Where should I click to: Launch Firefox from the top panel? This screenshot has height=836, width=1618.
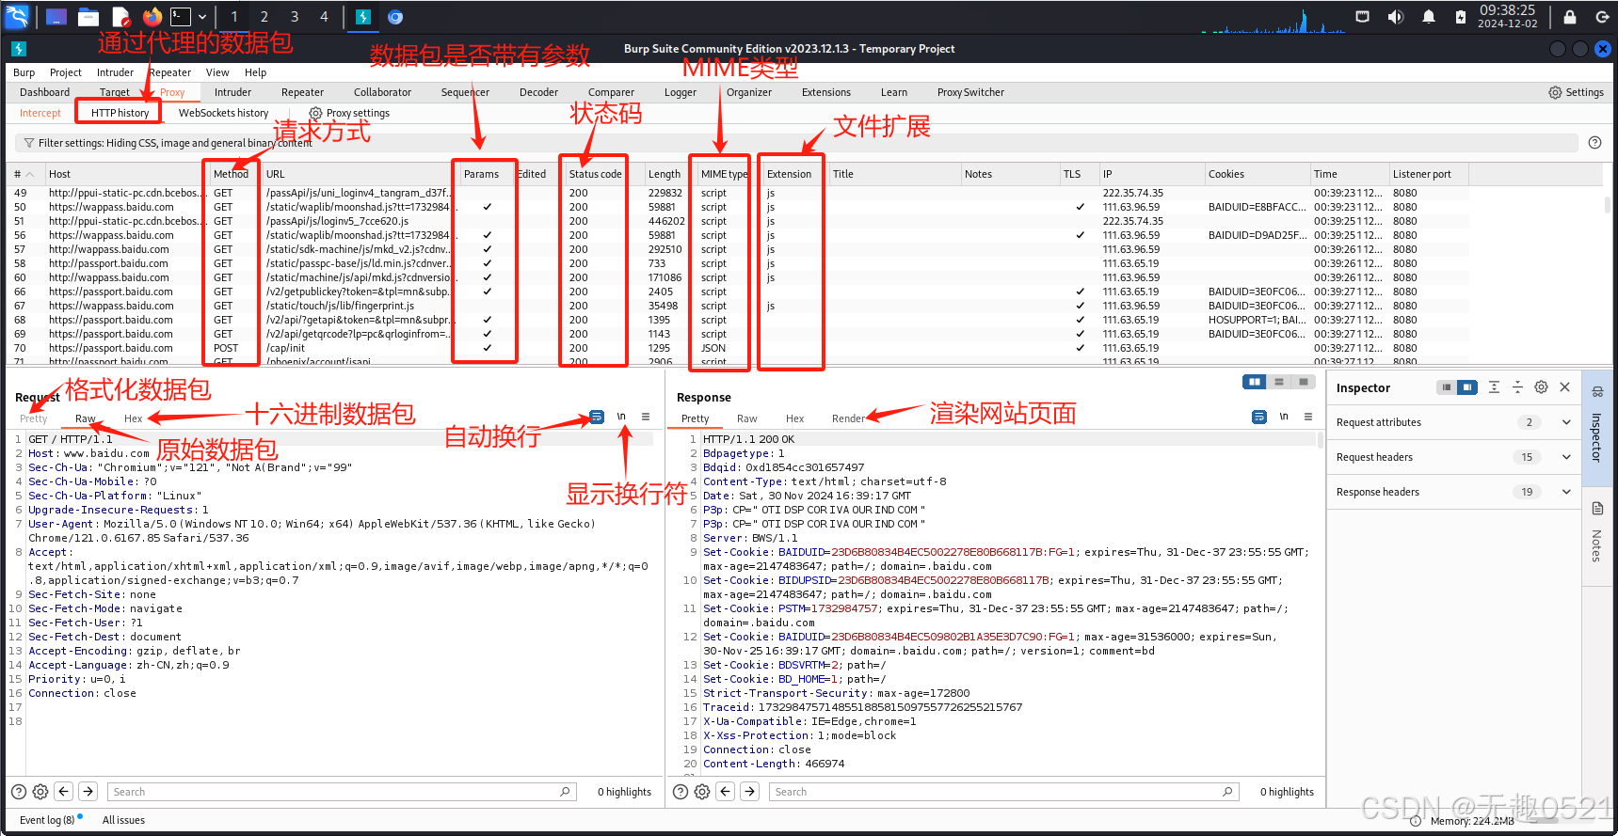pos(152,17)
